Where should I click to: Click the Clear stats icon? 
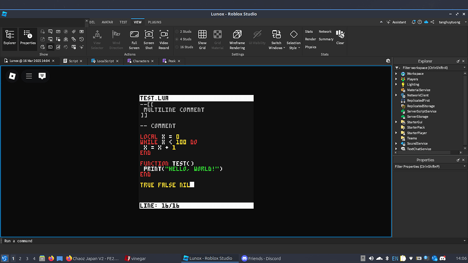coord(340,35)
